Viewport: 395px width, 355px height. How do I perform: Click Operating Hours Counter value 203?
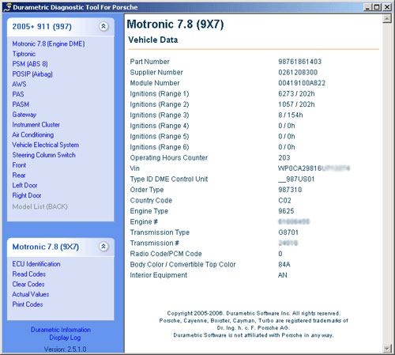point(284,157)
